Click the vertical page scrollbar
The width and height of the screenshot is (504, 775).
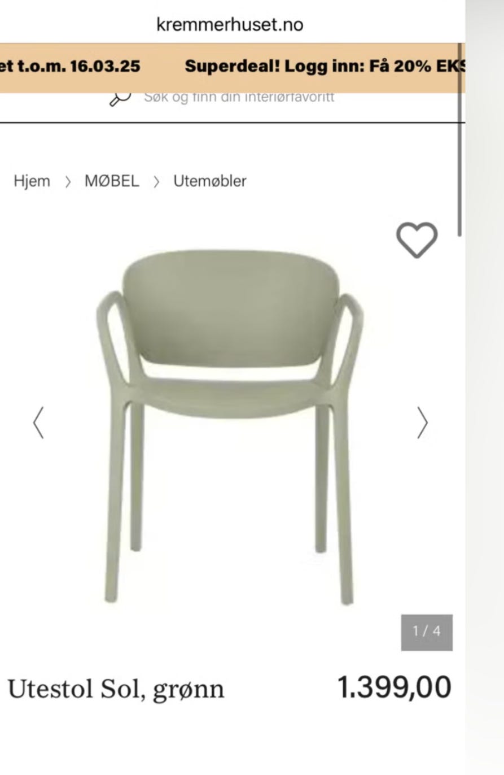point(460,140)
